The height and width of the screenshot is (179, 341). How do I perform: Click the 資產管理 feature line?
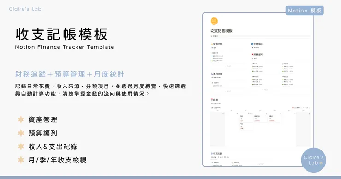[42, 120]
